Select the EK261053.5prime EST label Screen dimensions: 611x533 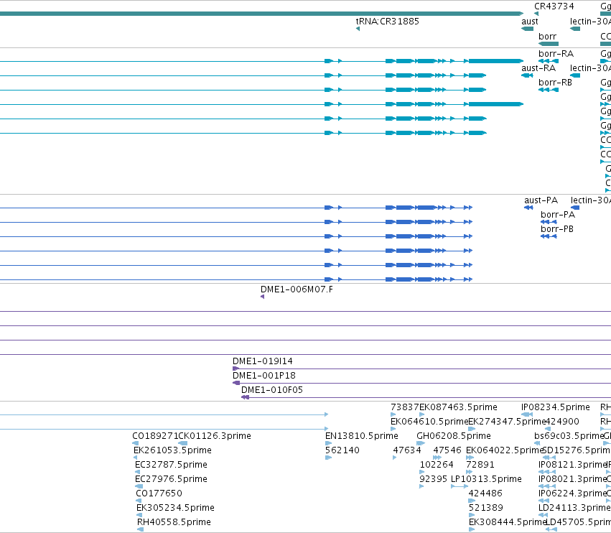[172, 450]
